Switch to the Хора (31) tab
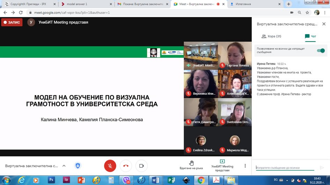 coord(271,36)
